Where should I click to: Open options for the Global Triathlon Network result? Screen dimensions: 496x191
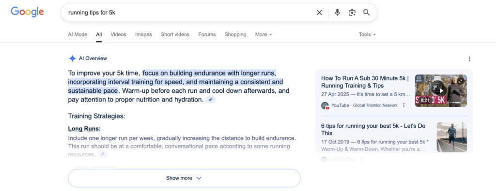coord(403,105)
